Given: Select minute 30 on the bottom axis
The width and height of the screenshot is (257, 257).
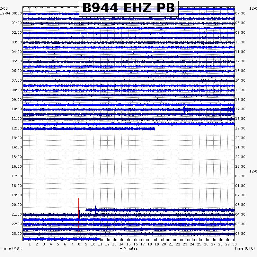Looking at the screenshot, I should 235,244.
